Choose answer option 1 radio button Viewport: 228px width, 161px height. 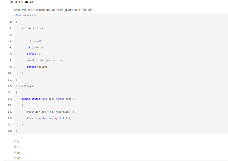coord(15,147)
